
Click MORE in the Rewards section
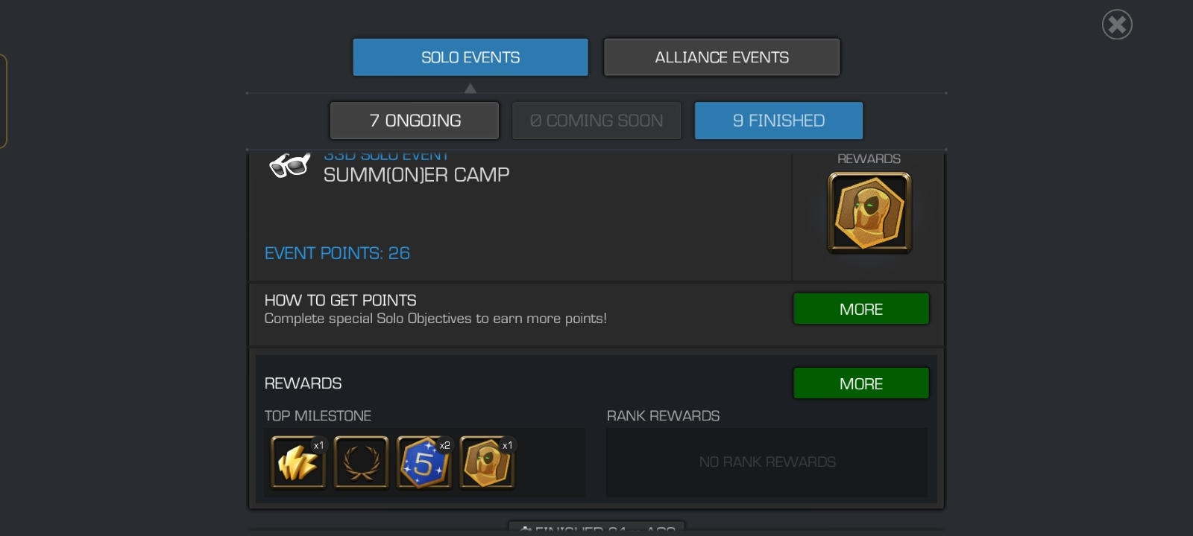pyautogui.click(x=861, y=383)
